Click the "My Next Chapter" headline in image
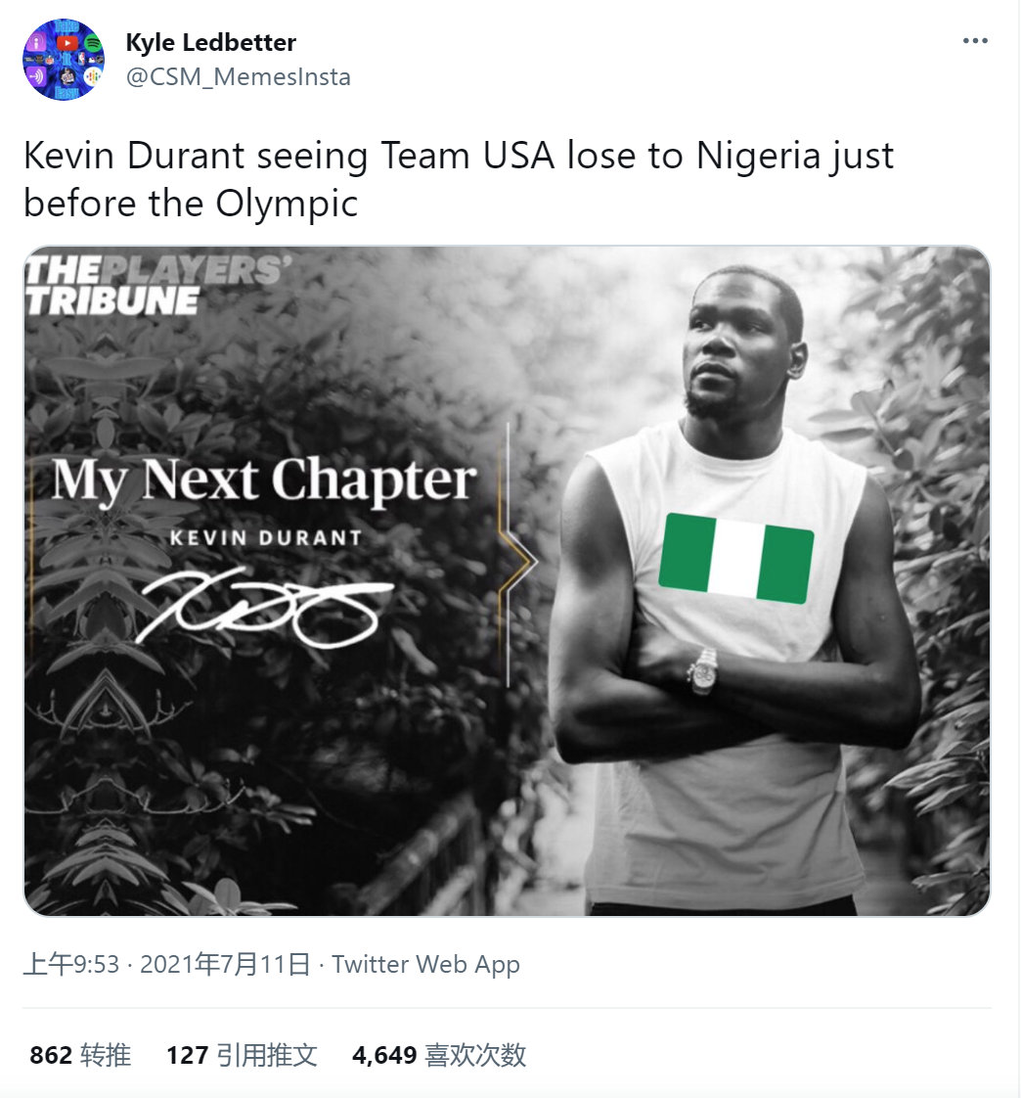Image resolution: width=1021 pixels, height=1098 pixels. coord(264,480)
